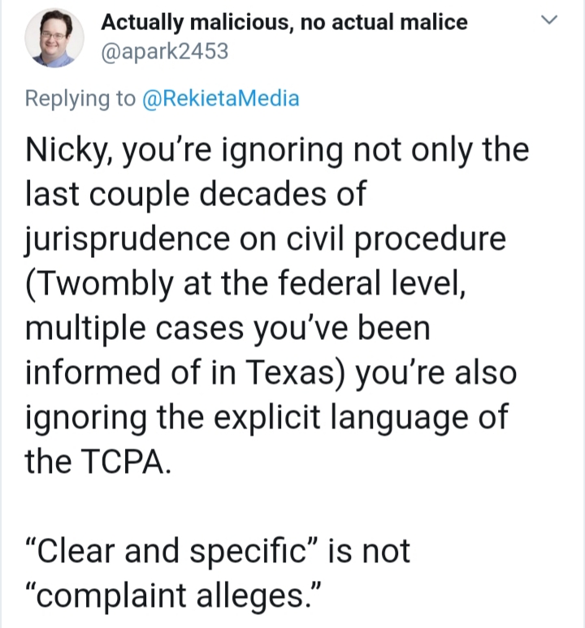This screenshot has height=628, width=585.
Task: Click the quoted phrase 'complaint alleges.'
Action: pos(173,596)
